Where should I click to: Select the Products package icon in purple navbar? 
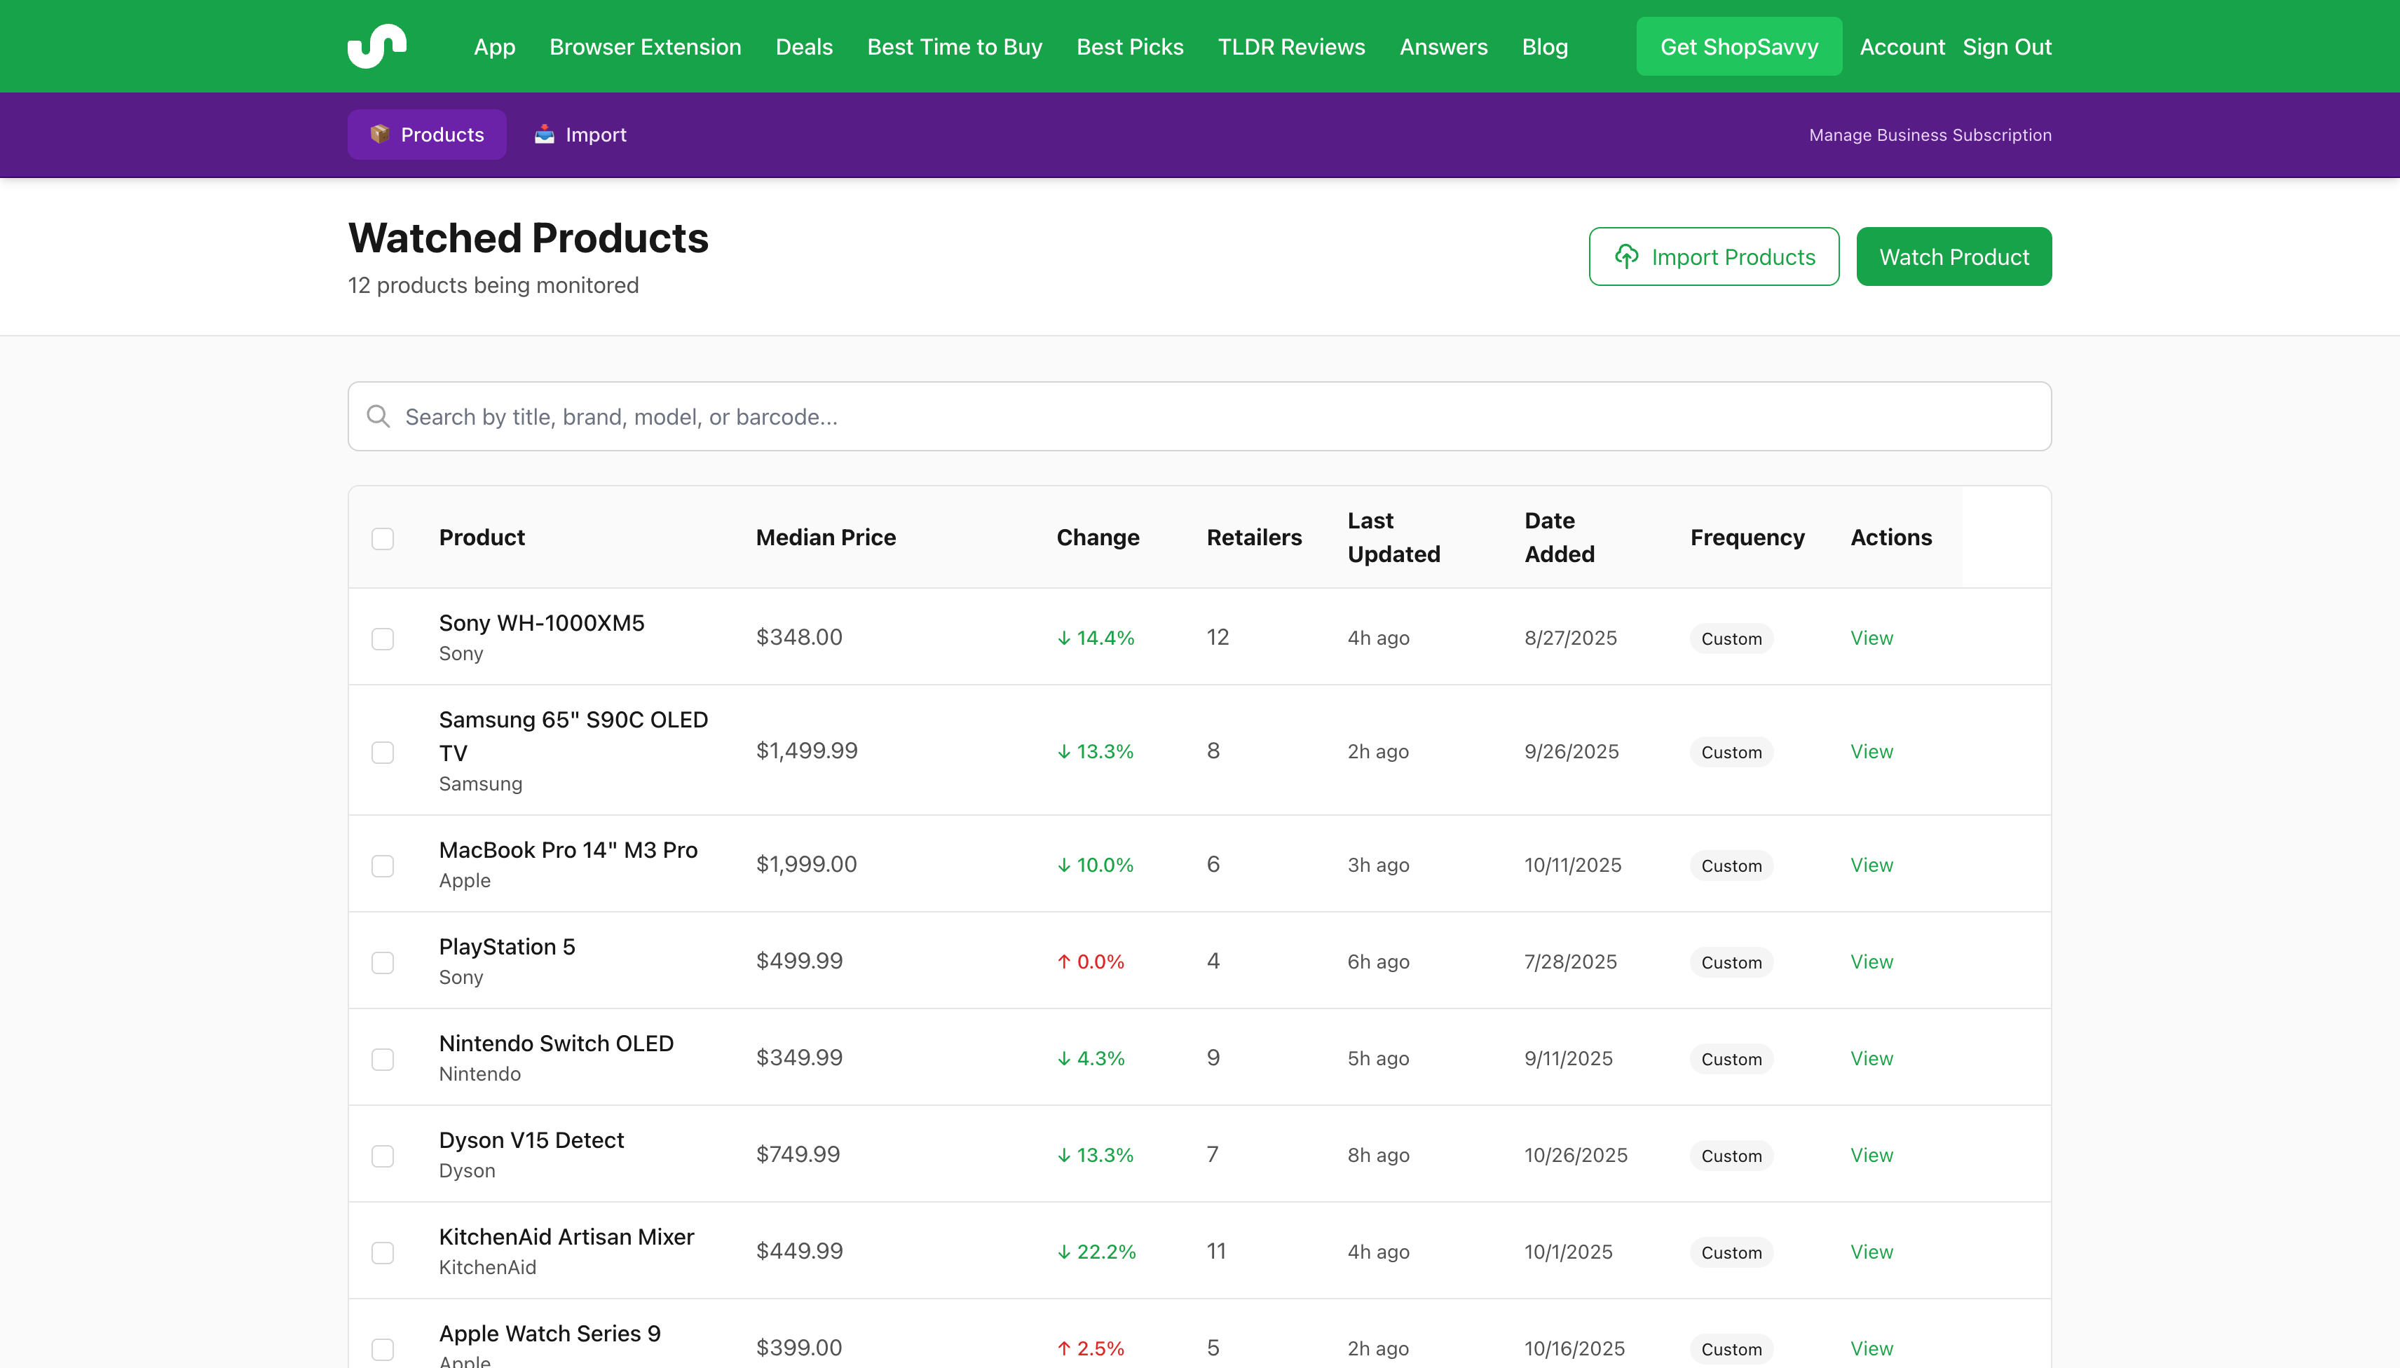381,133
